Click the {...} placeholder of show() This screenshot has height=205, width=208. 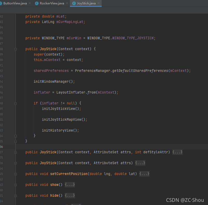70,185
